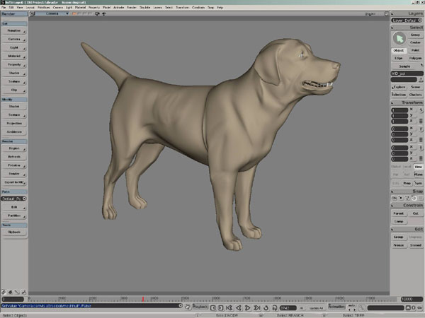The height and width of the screenshot is (318, 425).
Task: Click the current frame number field
Action: click(x=287, y=309)
